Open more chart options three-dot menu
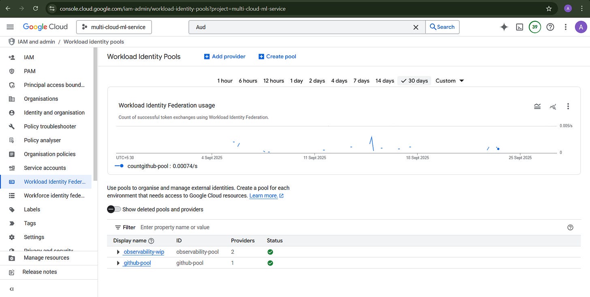This screenshot has height=297, width=590. (568, 106)
